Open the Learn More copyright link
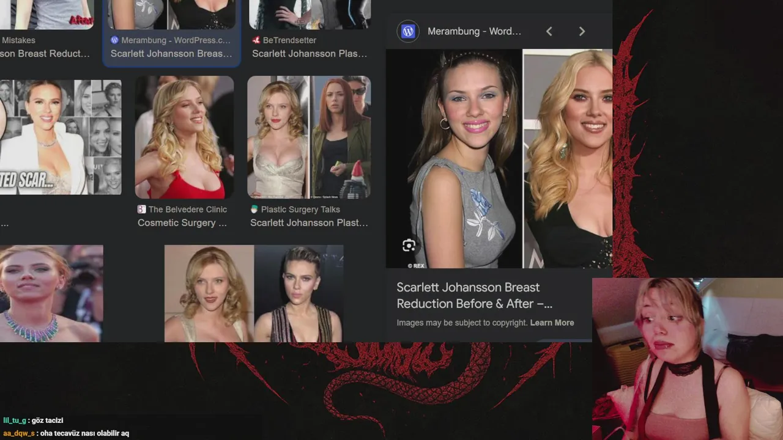Image resolution: width=783 pixels, height=440 pixels. pos(552,323)
